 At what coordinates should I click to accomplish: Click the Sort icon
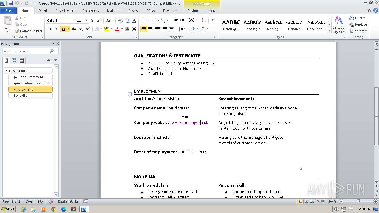203,20
